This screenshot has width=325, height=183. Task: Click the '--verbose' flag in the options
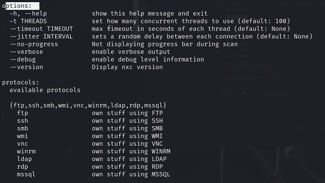point(26,51)
